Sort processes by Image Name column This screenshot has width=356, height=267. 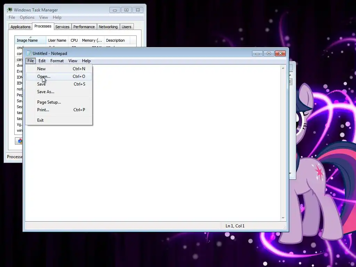[x=31, y=40]
